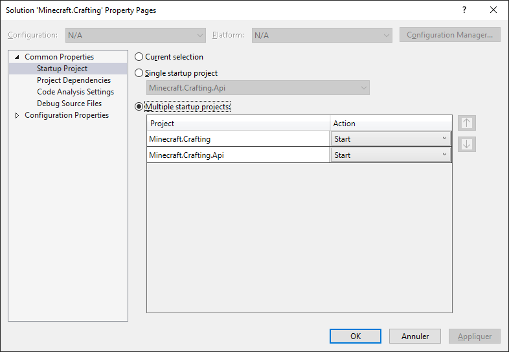
Task: Click the help question mark icon
Action: click(464, 10)
